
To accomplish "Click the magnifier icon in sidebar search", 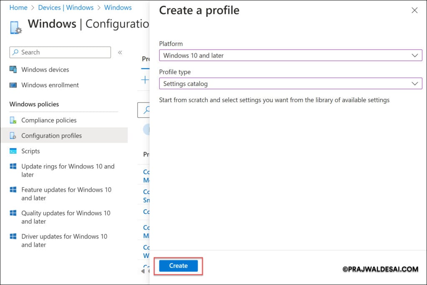I will tap(16, 52).
